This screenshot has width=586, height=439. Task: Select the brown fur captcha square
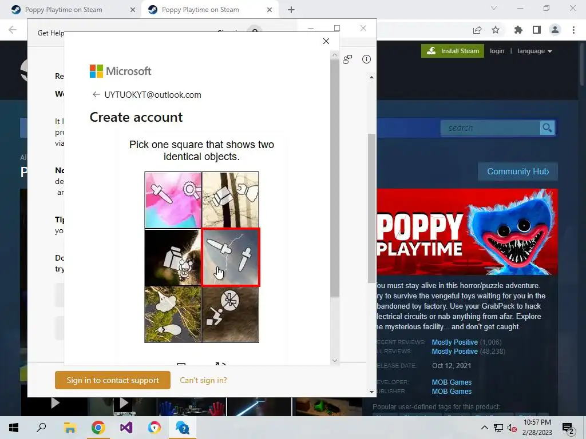click(231, 314)
